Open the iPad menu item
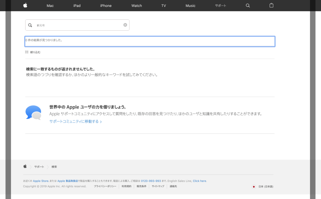Viewport: 321px width, 199px height. point(77,6)
